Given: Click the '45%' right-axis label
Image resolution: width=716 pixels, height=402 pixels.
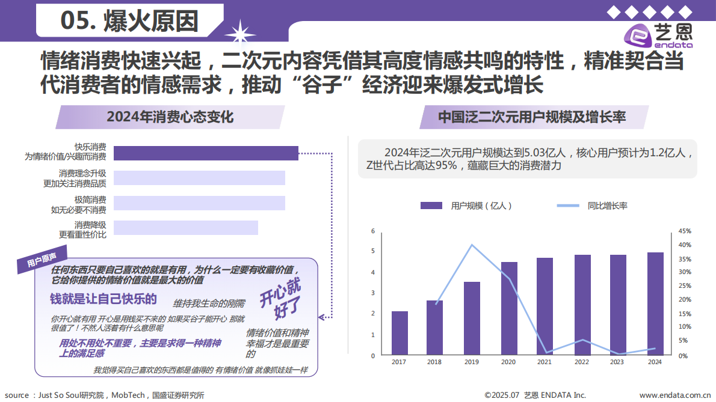Looking at the screenshot, I should click(685, 231).
